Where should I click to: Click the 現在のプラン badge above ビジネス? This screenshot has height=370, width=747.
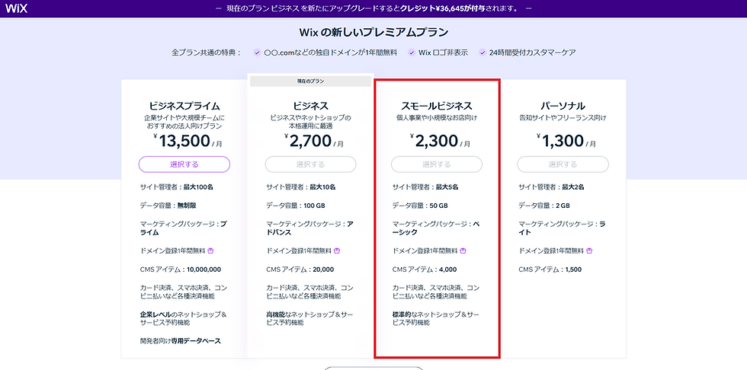(x=311, y=81)
